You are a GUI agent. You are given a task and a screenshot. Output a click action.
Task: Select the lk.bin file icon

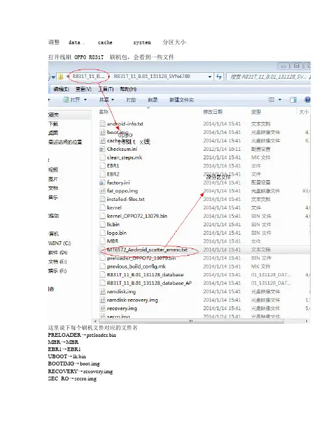click(102, 224)
